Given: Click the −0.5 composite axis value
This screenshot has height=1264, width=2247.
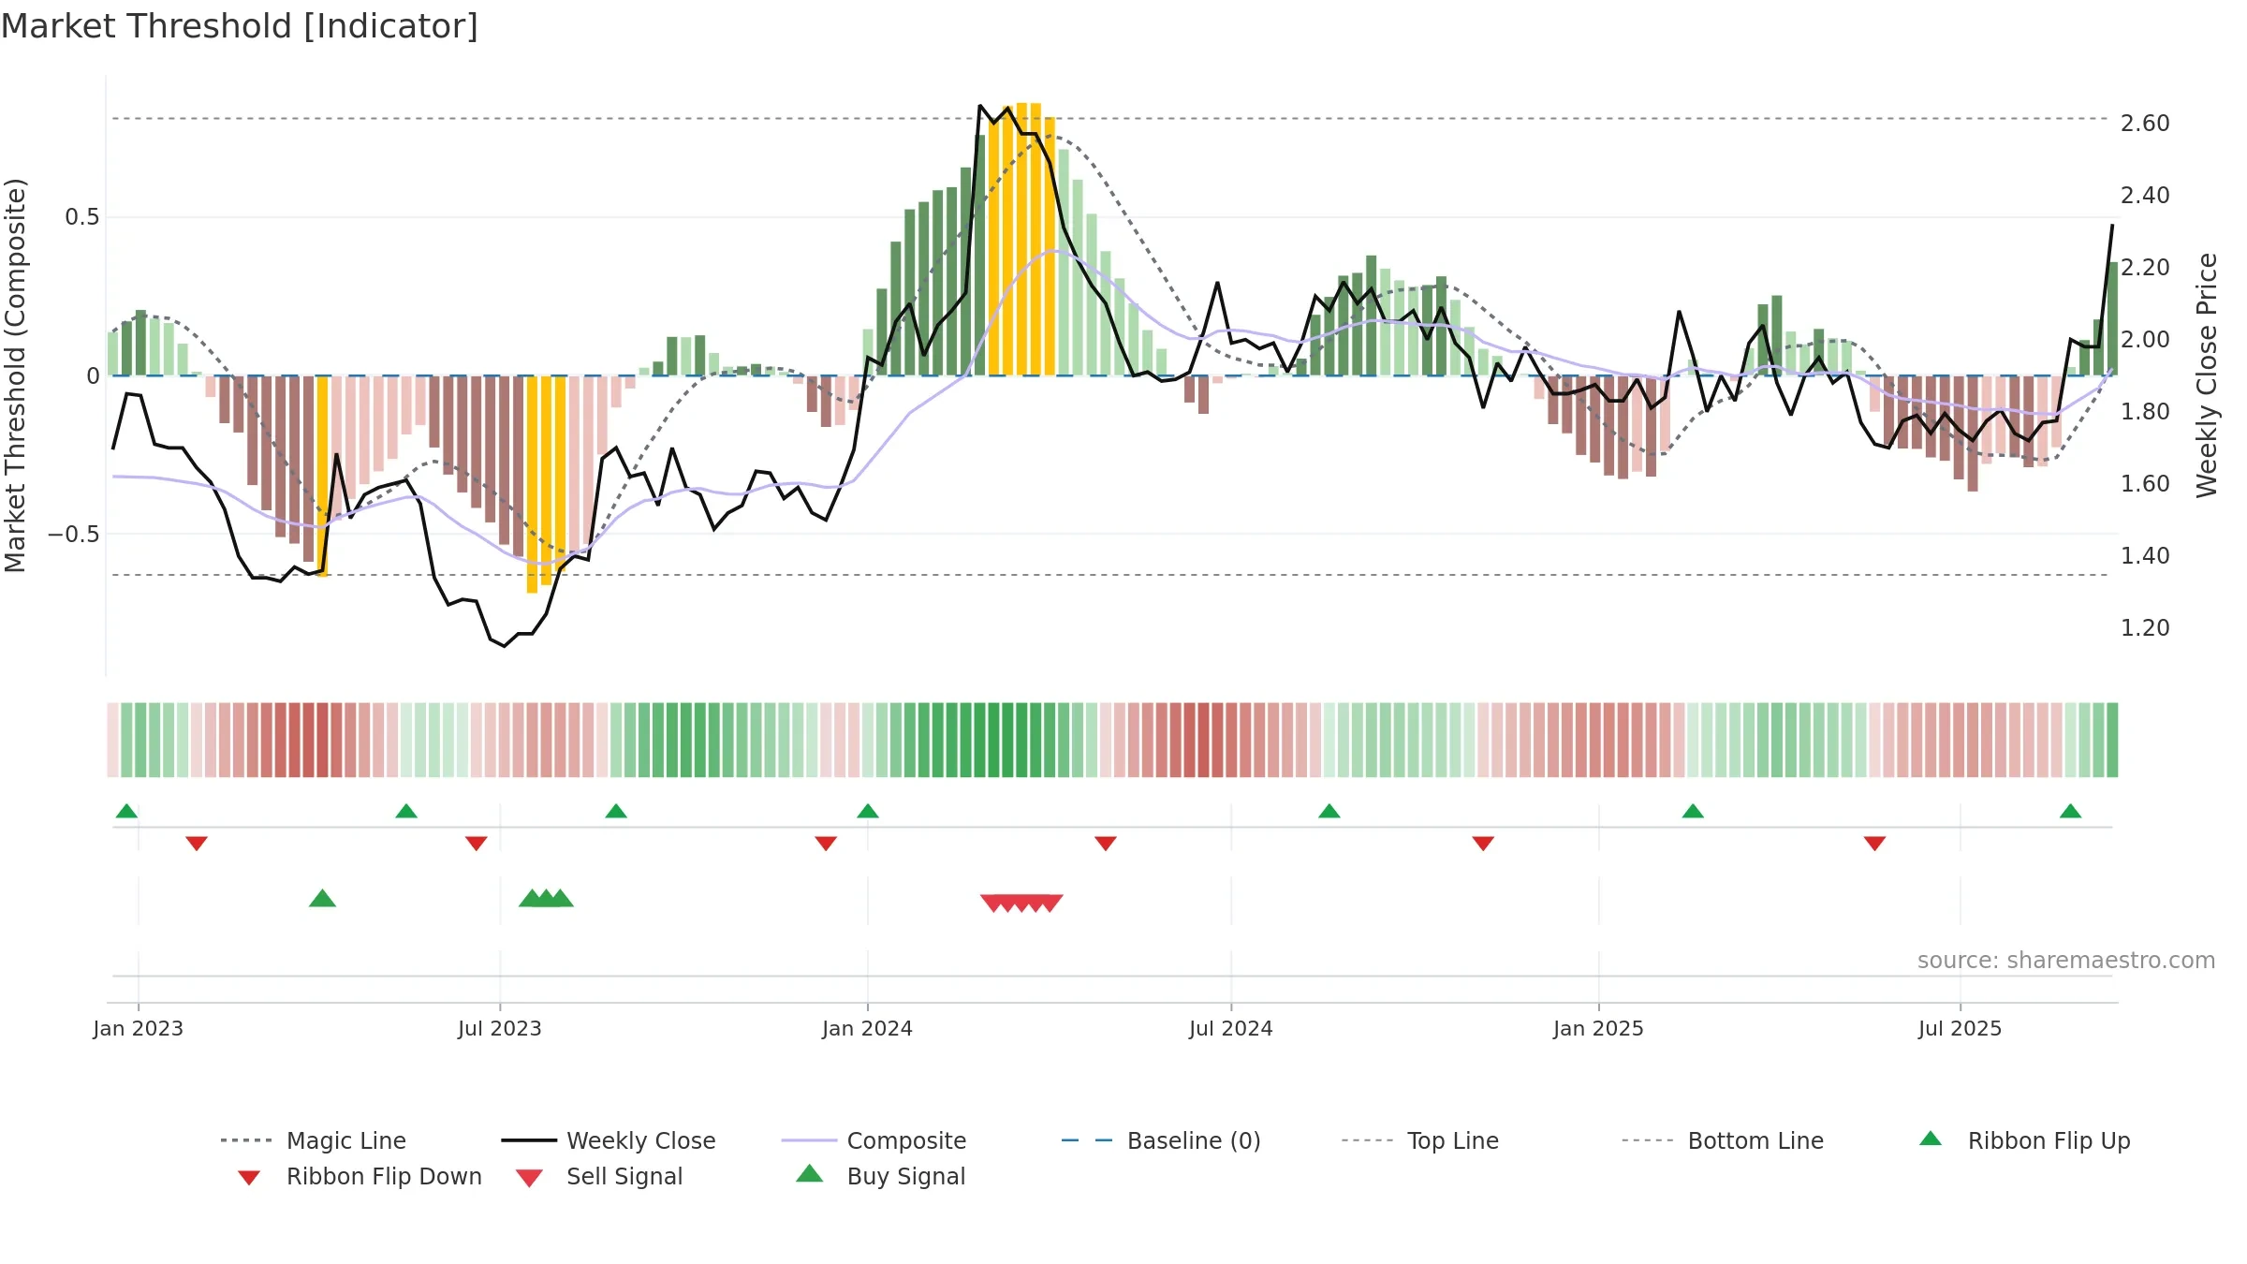Looking at the screenshot, I should coord(74,535).
